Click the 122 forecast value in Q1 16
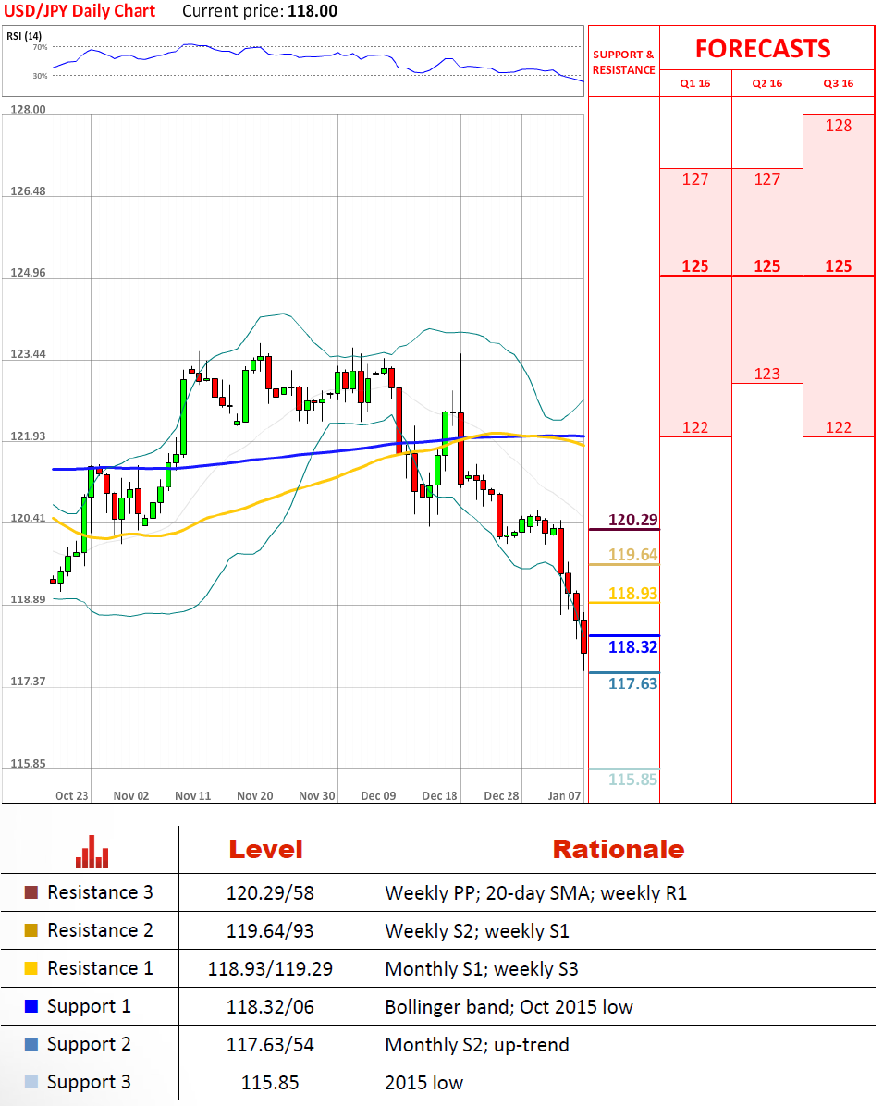Screen dimensions: 883x1106 coord(695,427)
